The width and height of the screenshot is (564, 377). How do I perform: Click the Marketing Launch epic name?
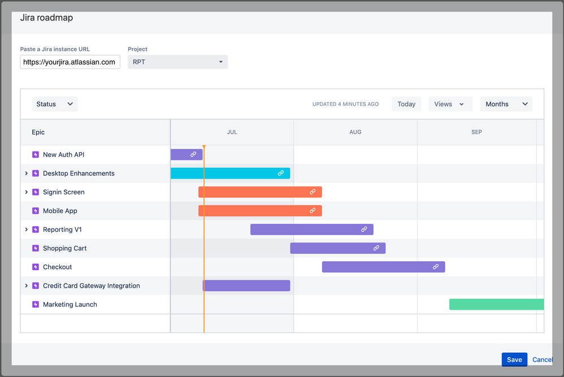click(70, 304)
